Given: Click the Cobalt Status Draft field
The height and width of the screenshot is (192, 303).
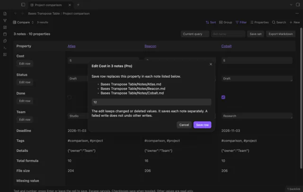Looking at the screenshot, I should pyautogui.click(x=257, y=79).
